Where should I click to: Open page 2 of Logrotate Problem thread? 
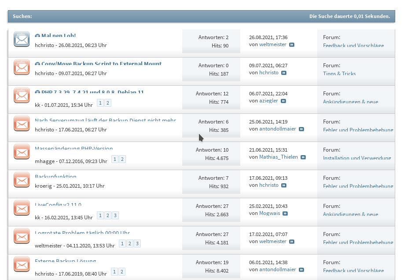pos(130,244)
